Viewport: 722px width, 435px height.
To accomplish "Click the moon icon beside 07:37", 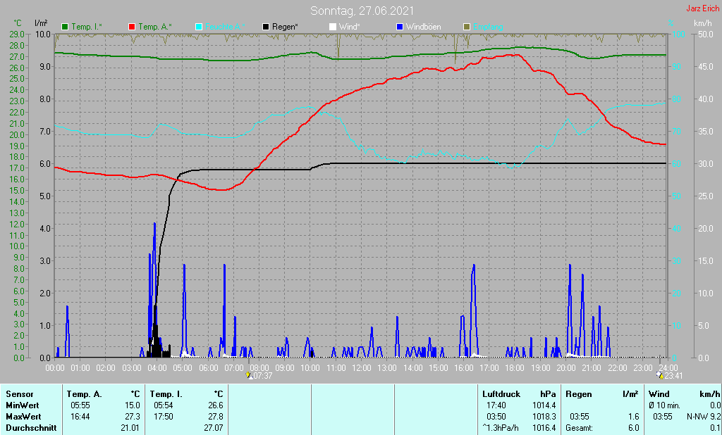I will 249,375.
